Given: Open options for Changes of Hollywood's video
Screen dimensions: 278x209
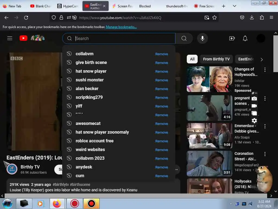Looking at the screenshot, I should [x=265, y=70].
